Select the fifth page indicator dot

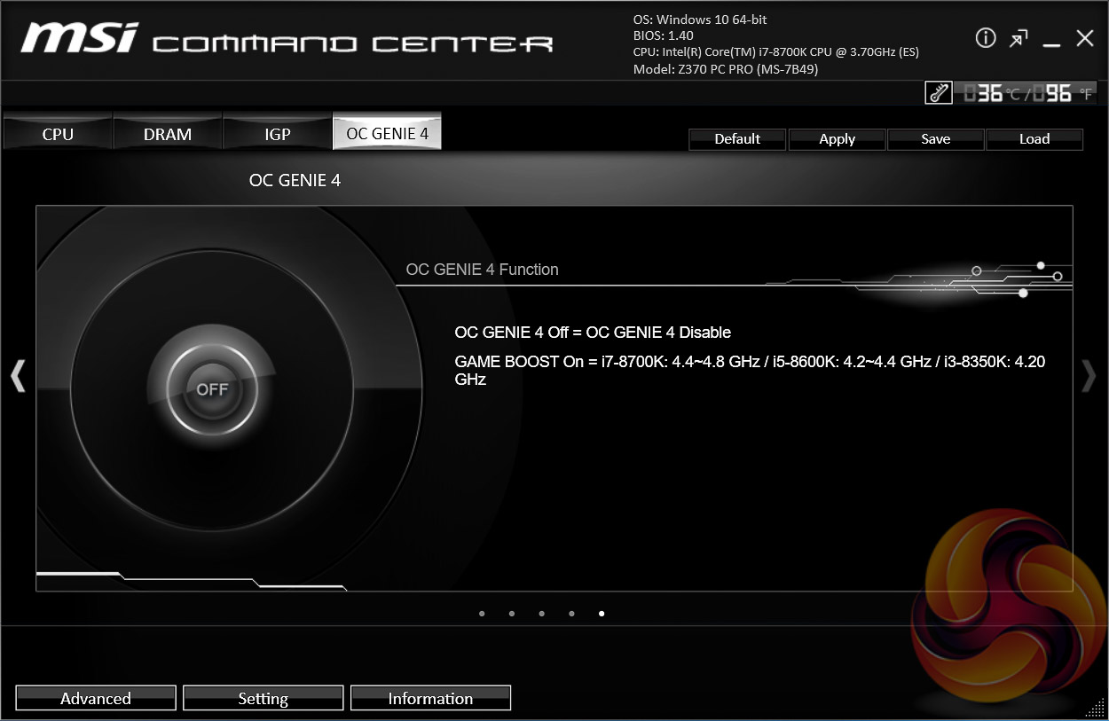(x=602, y=613)
